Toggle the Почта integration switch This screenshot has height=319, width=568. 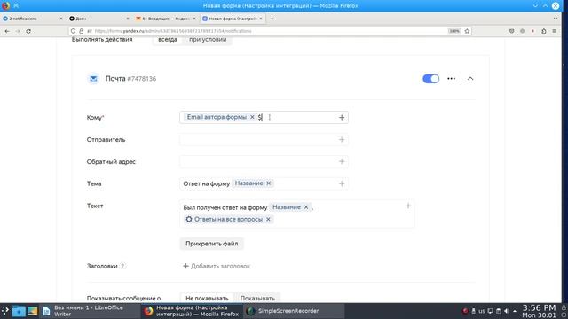tap(430, 79)
